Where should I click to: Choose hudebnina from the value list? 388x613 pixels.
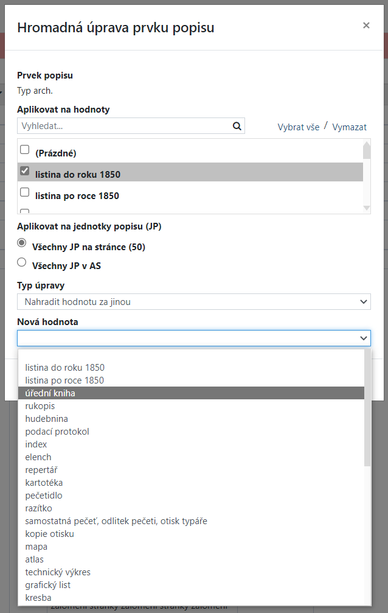point(46,419)
